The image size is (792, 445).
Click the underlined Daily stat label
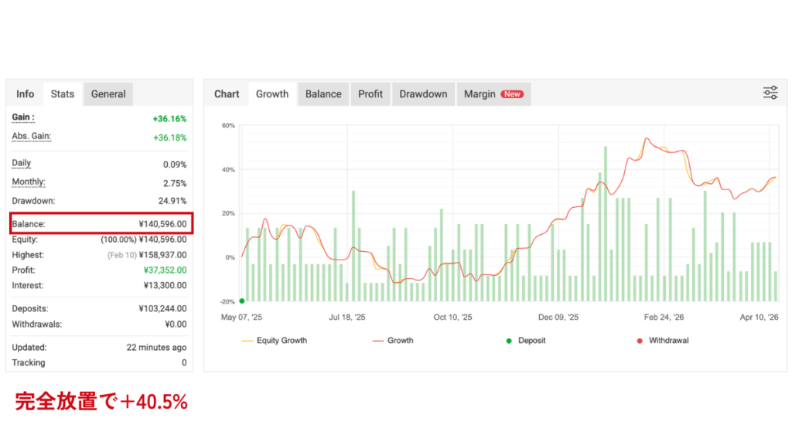tap(22, 163)
